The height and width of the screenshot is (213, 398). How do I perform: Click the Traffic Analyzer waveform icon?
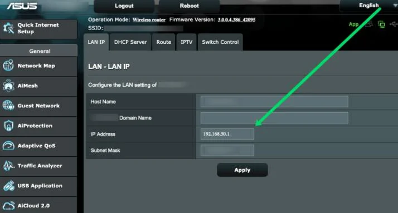(8, 166)
